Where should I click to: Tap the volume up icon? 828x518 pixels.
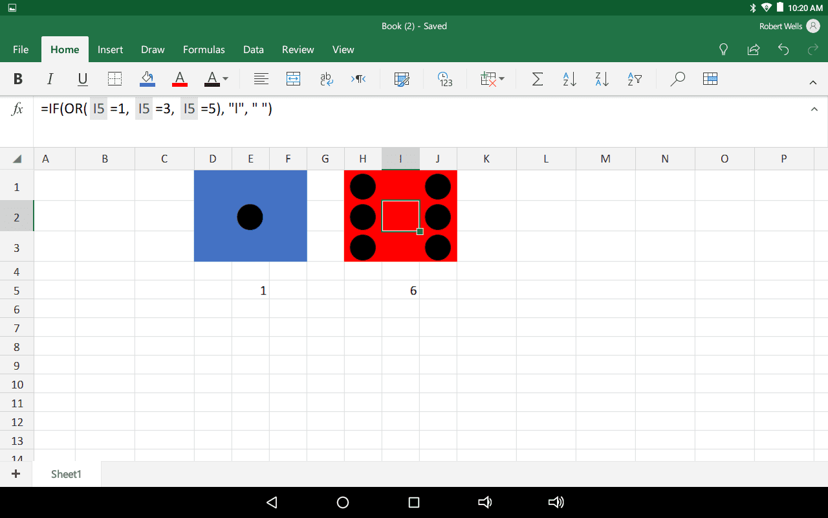(556, 502)
